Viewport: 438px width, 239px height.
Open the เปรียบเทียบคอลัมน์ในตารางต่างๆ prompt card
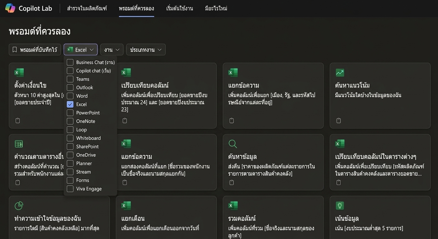click(x=380, y=162)
